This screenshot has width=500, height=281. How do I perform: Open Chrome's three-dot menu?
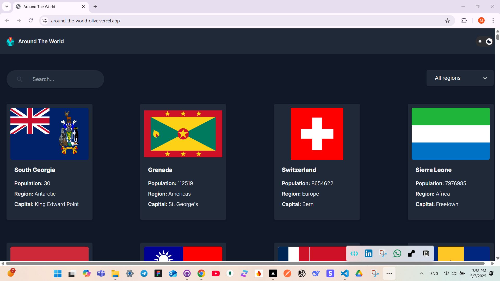pyautogui.click(x=493, y=21)
